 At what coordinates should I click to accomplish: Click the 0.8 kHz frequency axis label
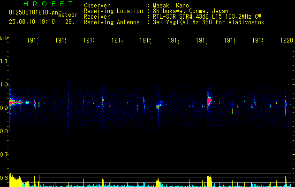(x=4, y=131)
